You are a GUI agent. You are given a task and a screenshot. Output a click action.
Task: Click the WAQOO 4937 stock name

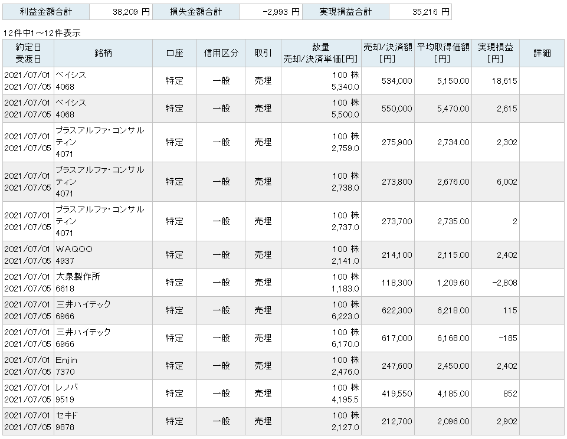(x=74, y=255)
